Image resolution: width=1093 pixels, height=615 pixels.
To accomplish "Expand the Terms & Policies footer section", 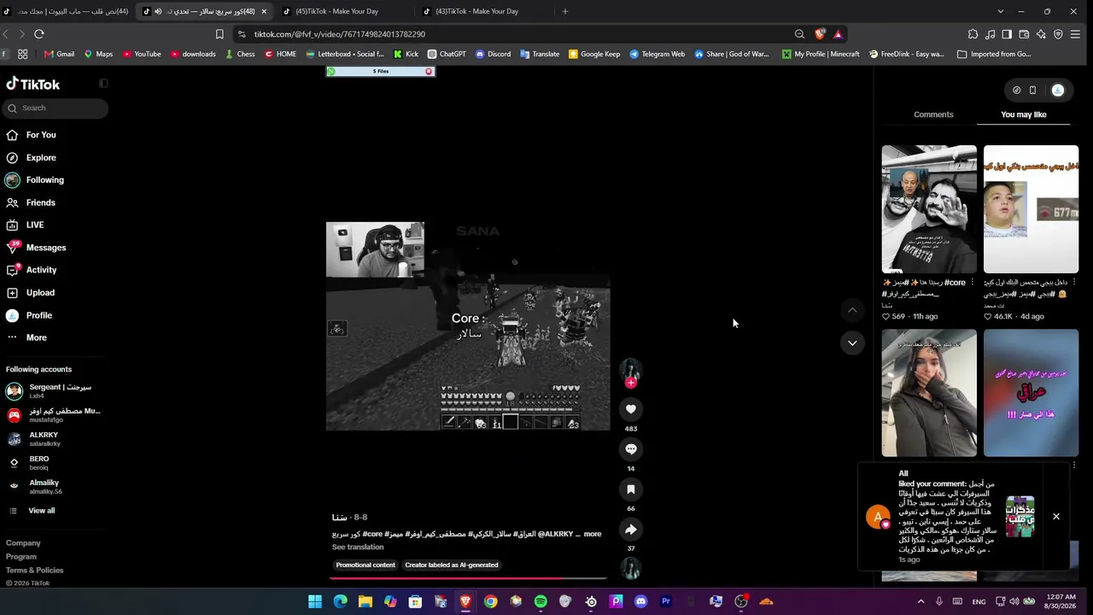I will pos(35,570).
